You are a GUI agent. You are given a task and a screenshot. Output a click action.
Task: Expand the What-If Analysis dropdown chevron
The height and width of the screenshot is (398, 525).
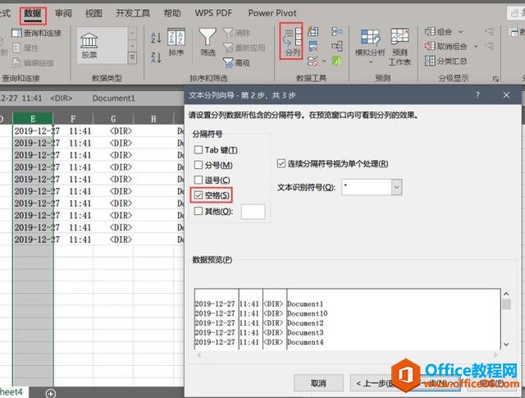tap(370, 62)
